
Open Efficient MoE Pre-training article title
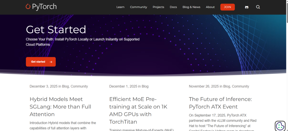pyautogui.click(x=138, y=110)
